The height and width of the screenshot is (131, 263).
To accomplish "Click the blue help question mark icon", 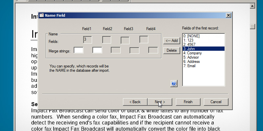I will [x=174, y=84].
